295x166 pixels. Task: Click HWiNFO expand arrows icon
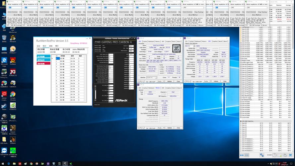point(242,155)
